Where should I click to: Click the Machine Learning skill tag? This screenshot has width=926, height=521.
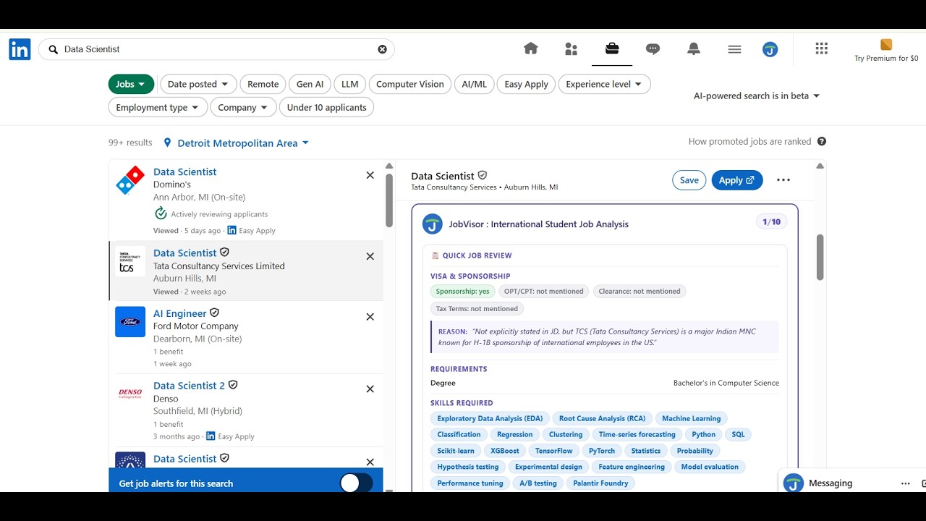click(x=691, y=418)
